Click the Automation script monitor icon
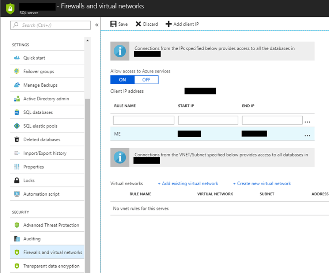The image size is (329, 273). [x=17, y=194]
